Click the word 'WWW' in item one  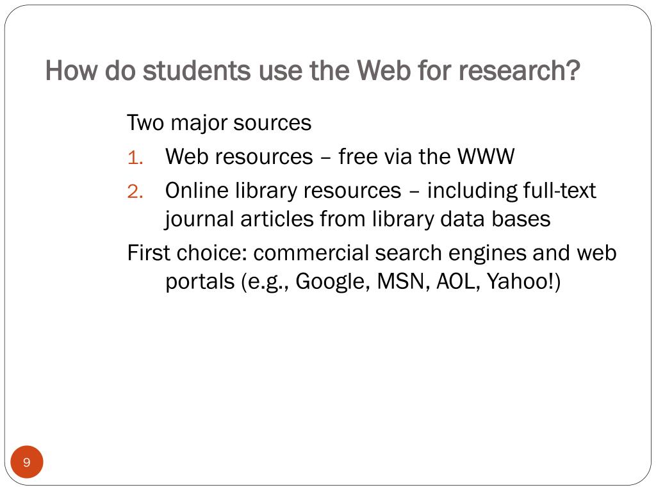point(486,157)
